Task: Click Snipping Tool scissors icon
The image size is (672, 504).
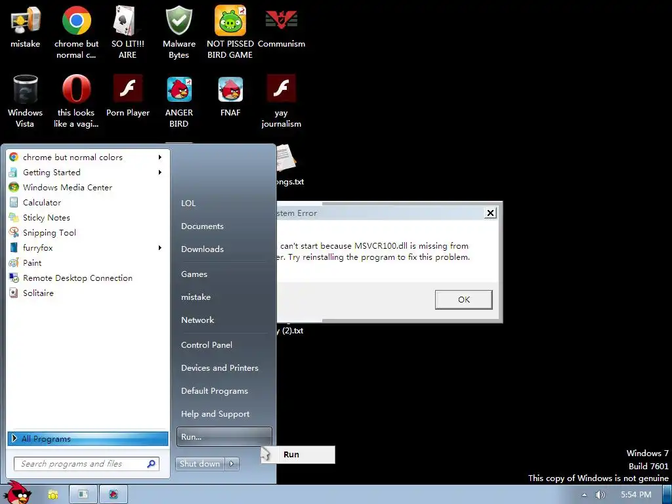Action: tap(14, 232)
